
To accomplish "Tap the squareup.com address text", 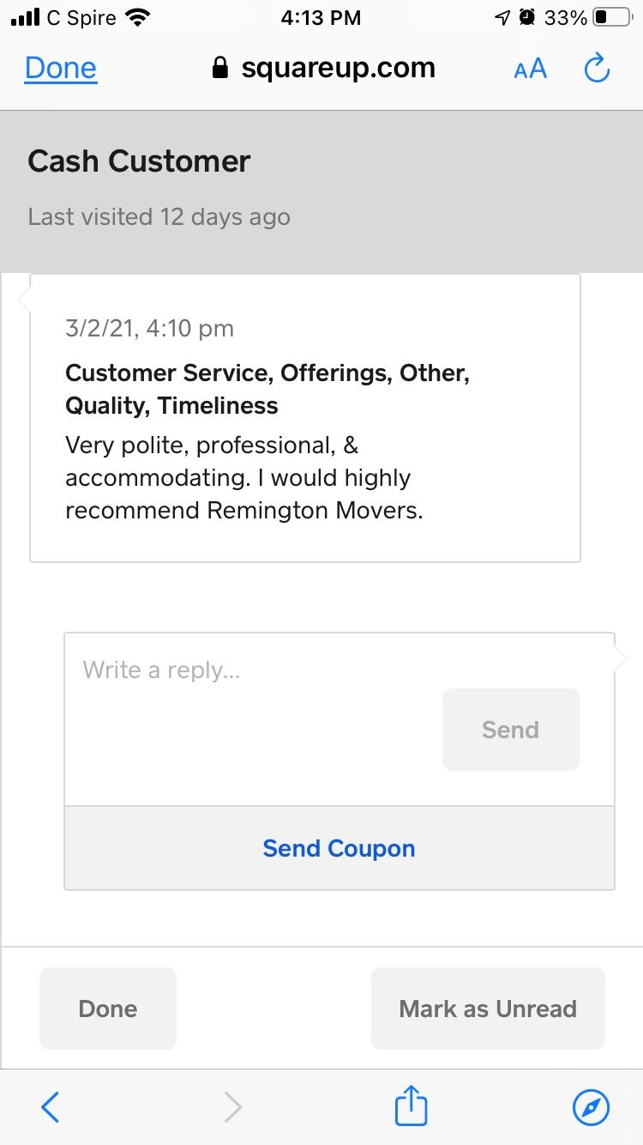I will click(x=338, y=69).
